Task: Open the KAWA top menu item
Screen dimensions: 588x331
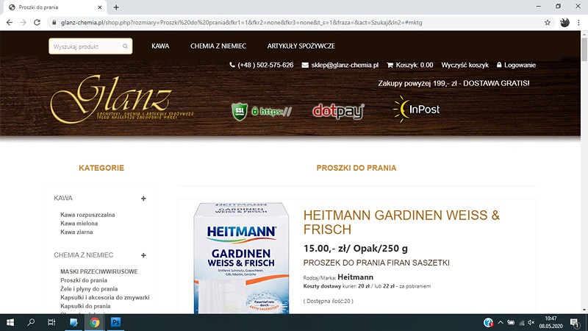Action: click(160, 46)
